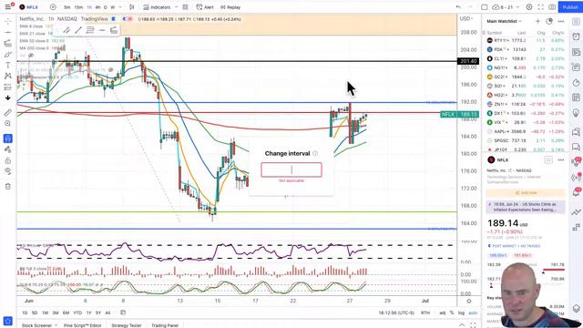Remove drawings with trash icon
This screenshot has width=583, height=328.
click(x=8, y=186)
